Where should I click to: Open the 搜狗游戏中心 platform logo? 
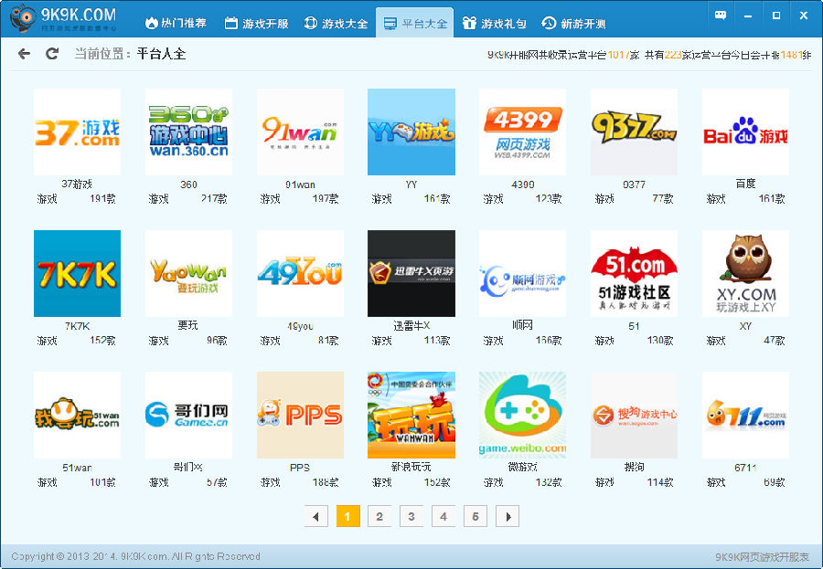coord(634,415)
